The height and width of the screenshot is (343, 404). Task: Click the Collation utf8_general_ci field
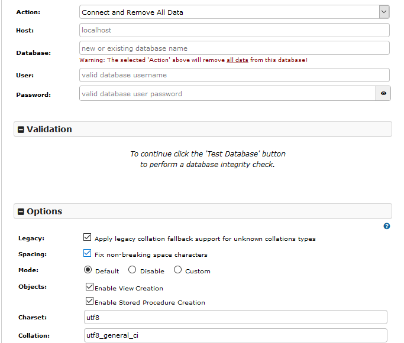pyautogui.click(x=235, y=335)
